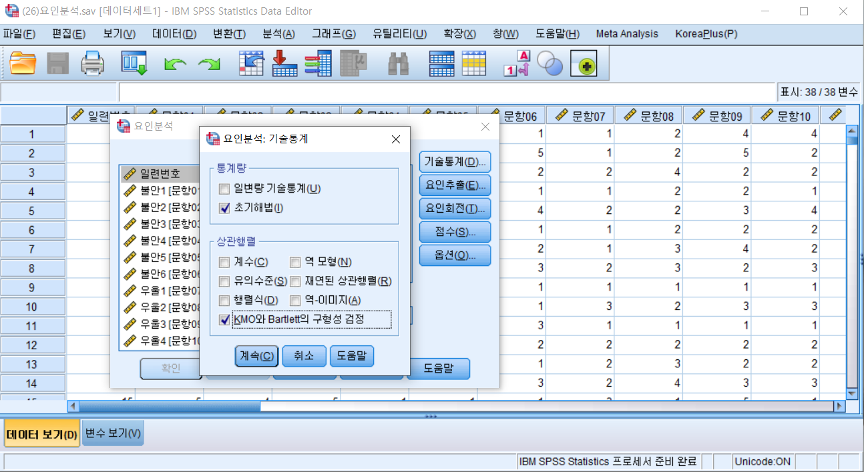Viewport: 864px width, 472px height.
Task: Click row header 7 in data grid
Action: (x=33, y=249)
